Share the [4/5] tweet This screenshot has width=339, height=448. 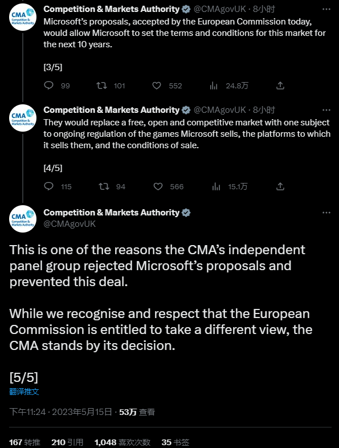click(x=280, y=186)
